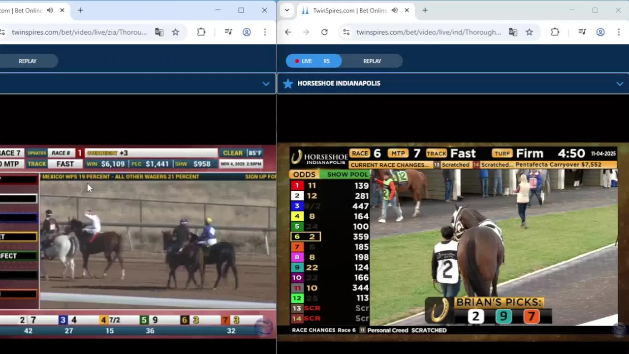The image size is (629, 354).
Task: Open the Chrome menu in the left window
Action: 265,32
